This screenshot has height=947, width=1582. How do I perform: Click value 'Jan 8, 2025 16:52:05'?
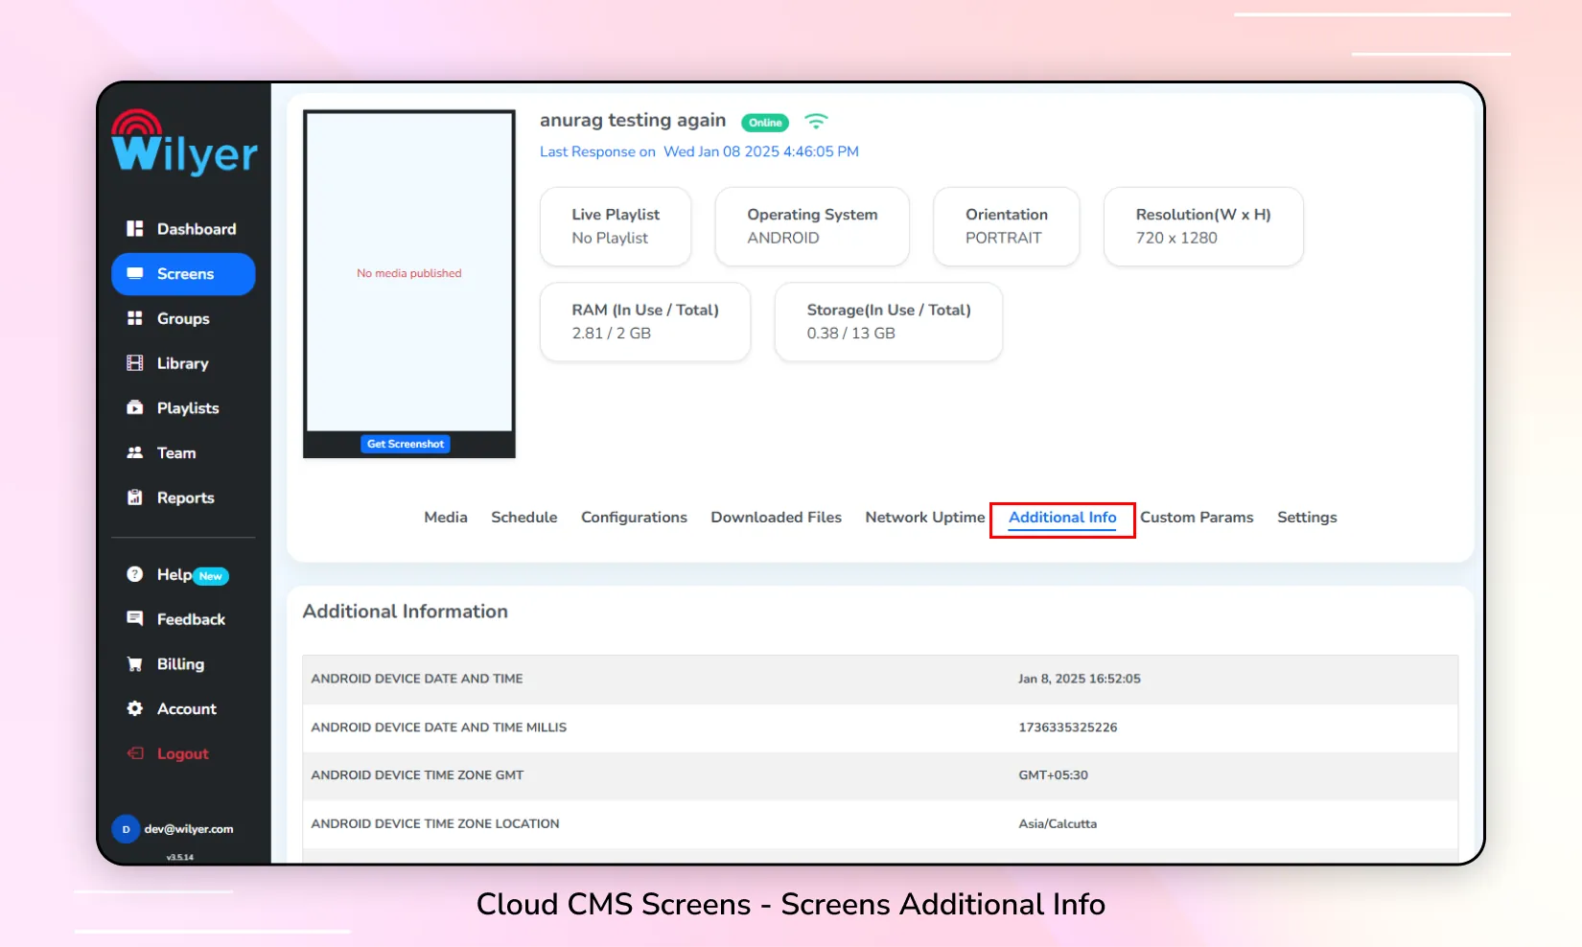click(x=1080, y=679)
